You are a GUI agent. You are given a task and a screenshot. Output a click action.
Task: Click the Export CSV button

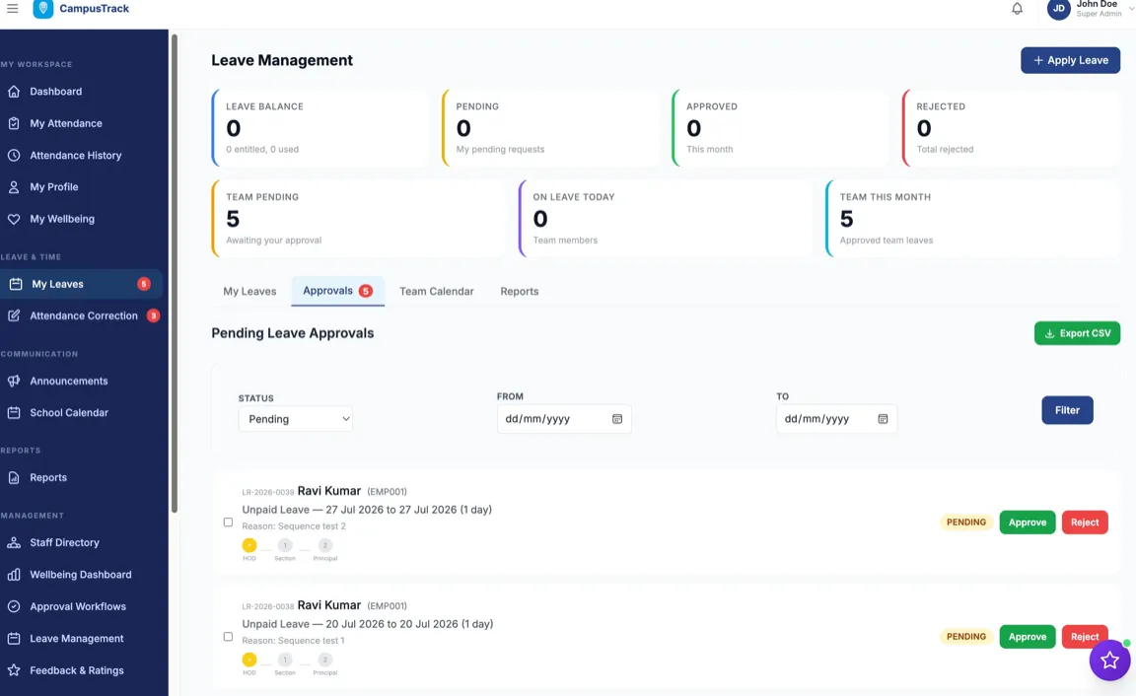(x=1077, y=332)
